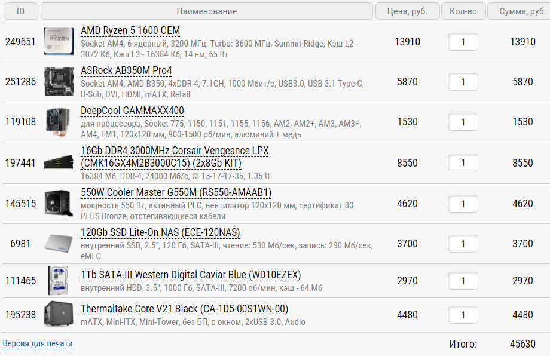This screenshot has width=550, height=356.
Task: Click the Ryzen specification text starting 'Socket AM4, 6-ядерный'
Action: point(219,49)
